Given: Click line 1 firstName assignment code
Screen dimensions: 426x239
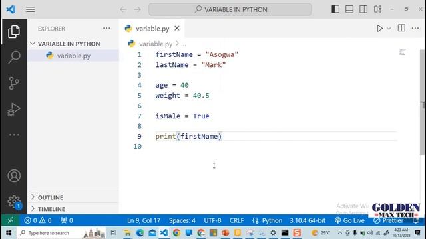Looking at the screenshot, I should [197, 54].
